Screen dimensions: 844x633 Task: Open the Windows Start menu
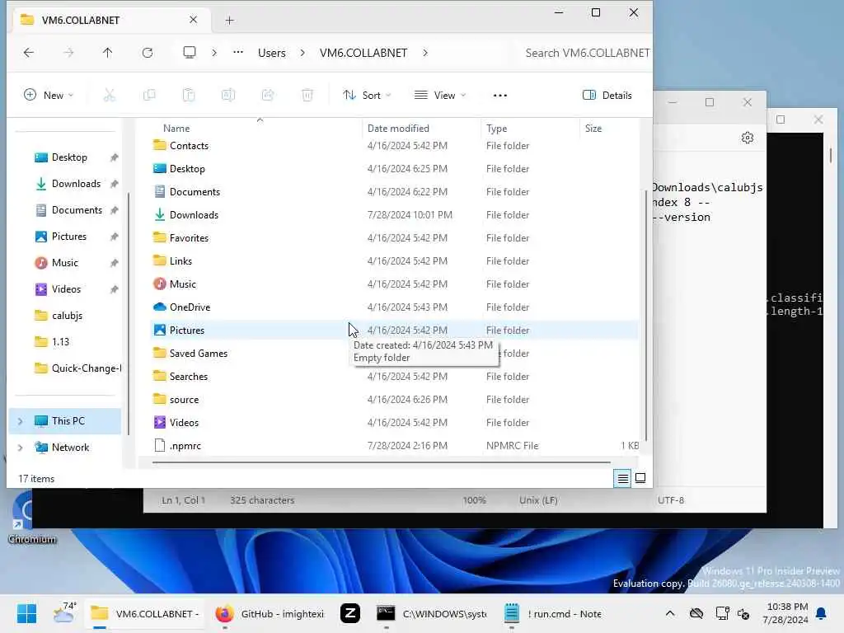26,613
